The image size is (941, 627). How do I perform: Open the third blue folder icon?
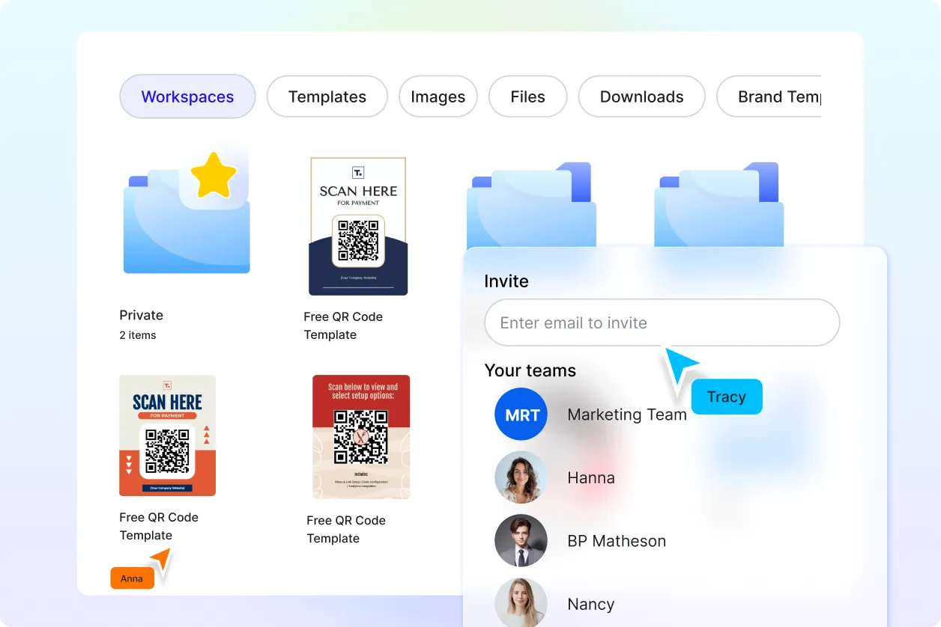coord(531,205)
